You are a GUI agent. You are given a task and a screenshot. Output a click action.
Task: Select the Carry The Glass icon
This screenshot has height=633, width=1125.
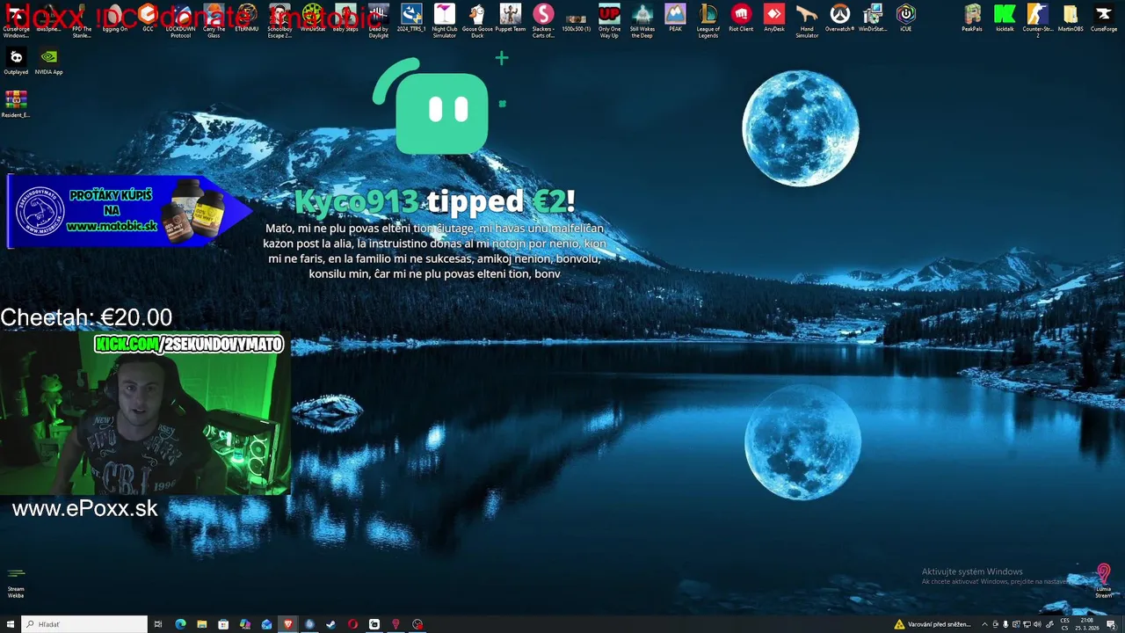[214, 21]
